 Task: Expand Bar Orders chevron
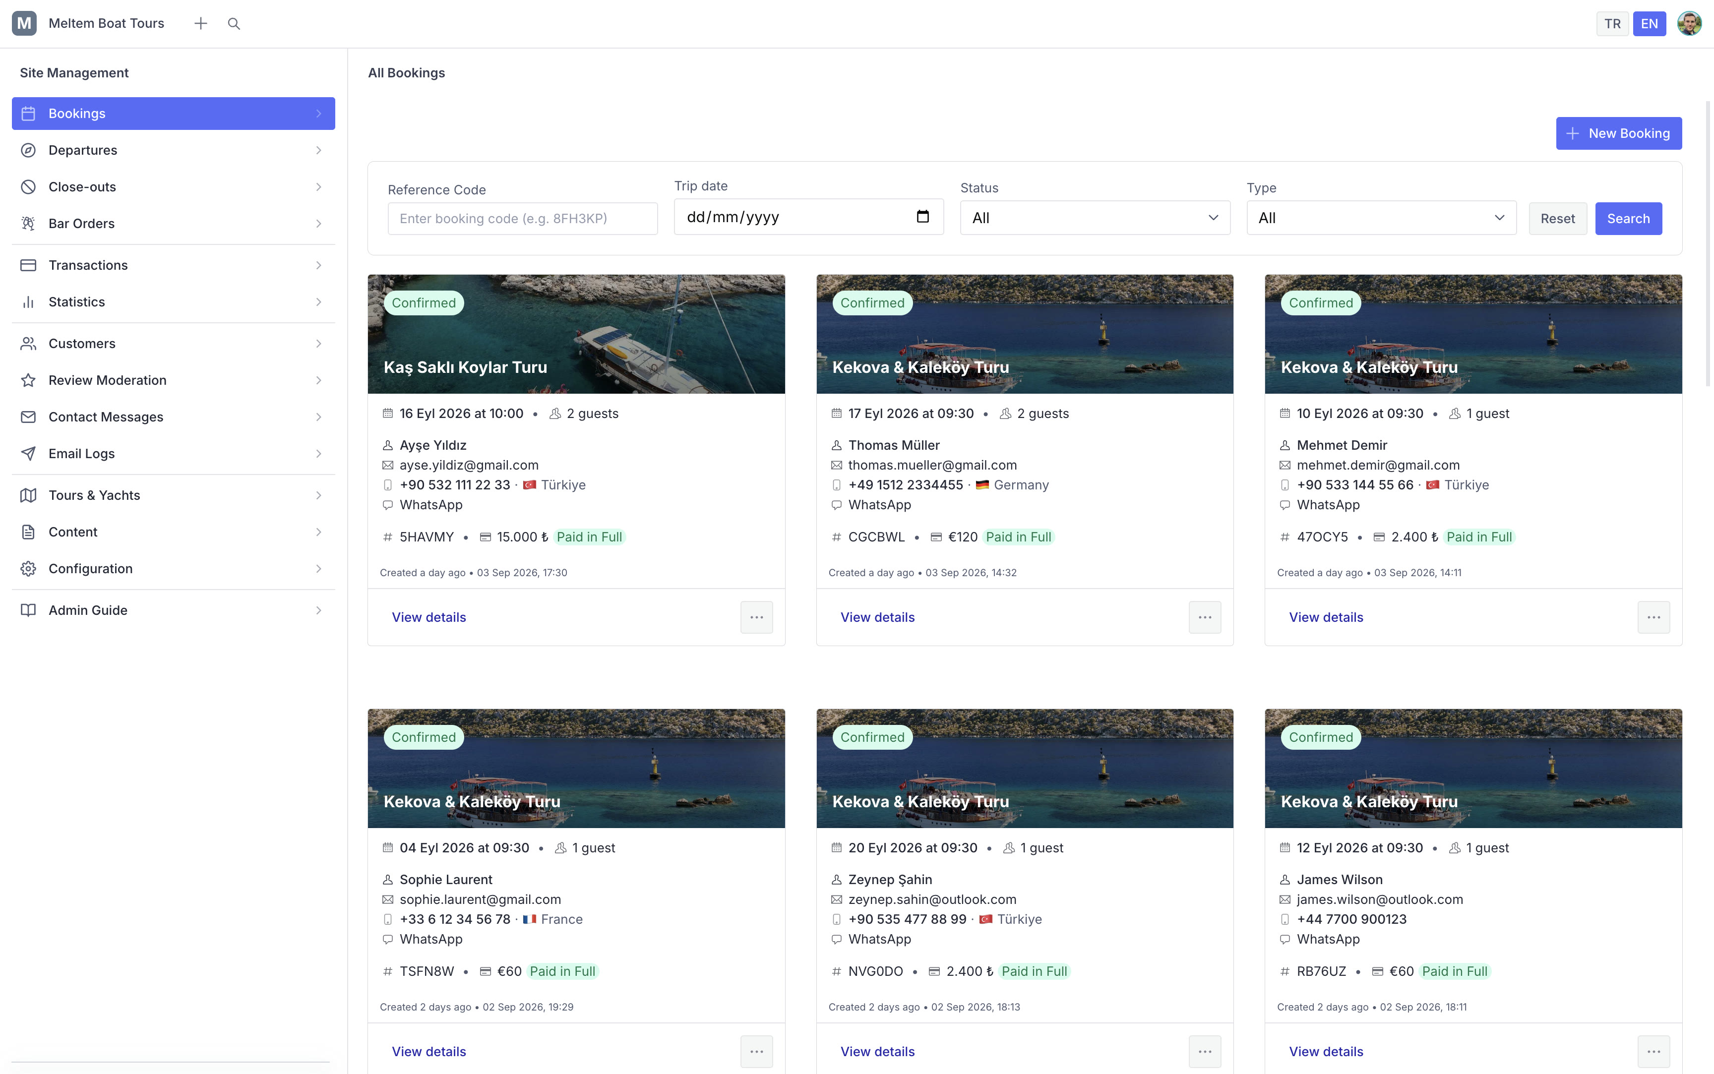318,224
